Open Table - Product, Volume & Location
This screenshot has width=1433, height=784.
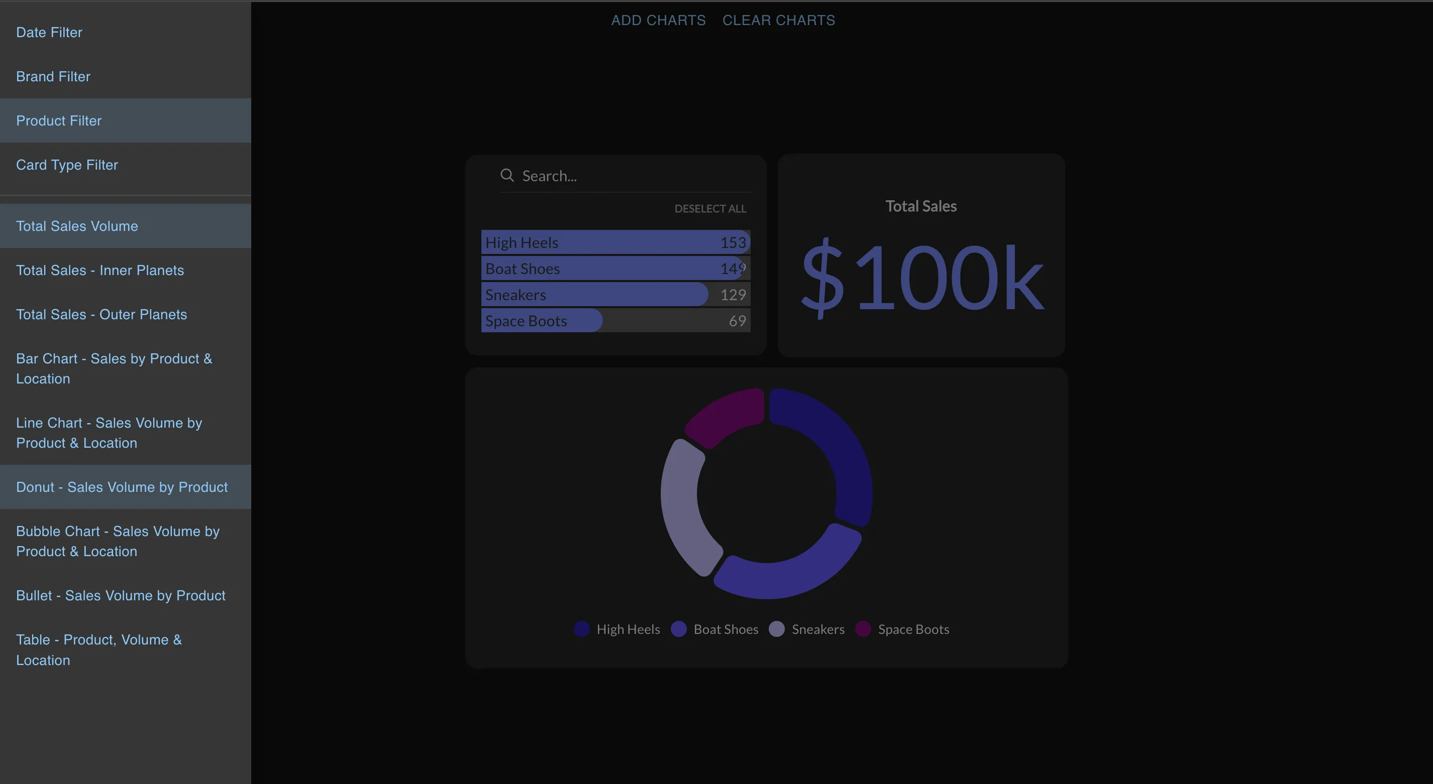pos(125,650)
